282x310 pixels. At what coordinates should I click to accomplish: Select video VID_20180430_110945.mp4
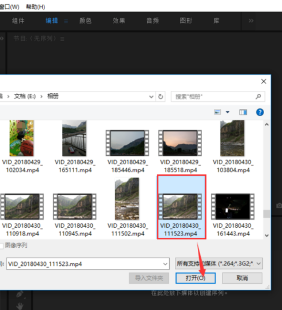[x=75, y=215]
